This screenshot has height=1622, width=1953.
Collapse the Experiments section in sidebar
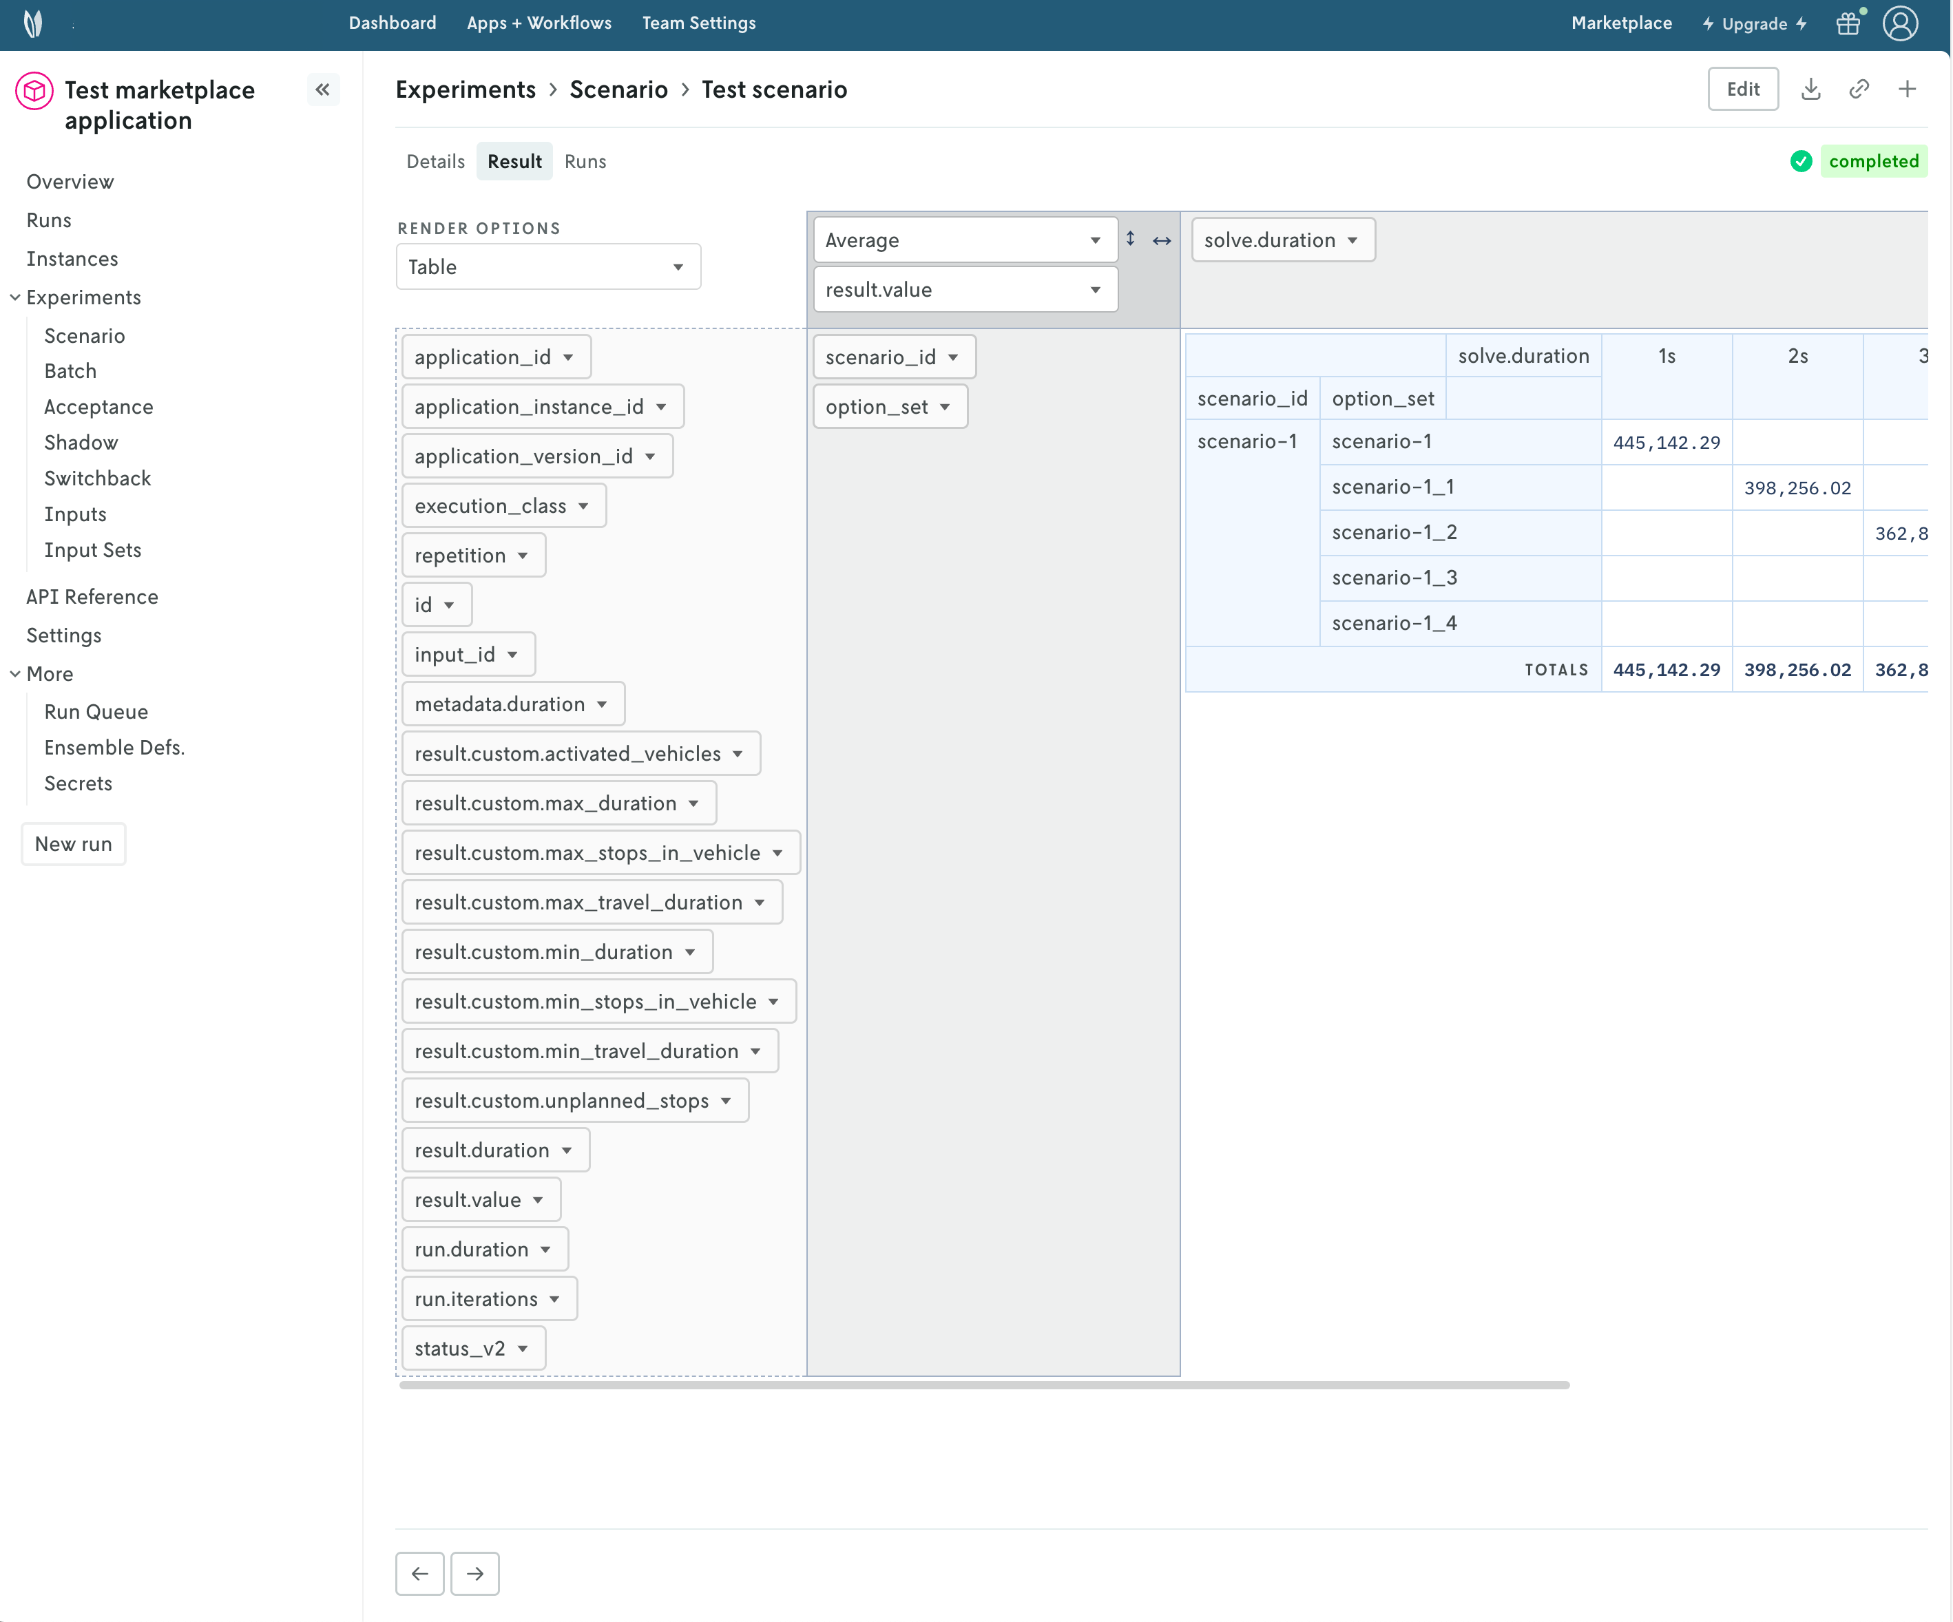coord(16,297)
